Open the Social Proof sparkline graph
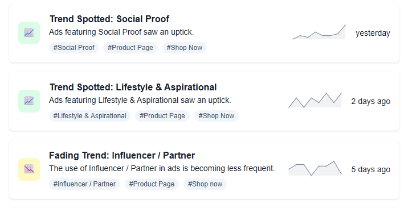 (319, 32)
